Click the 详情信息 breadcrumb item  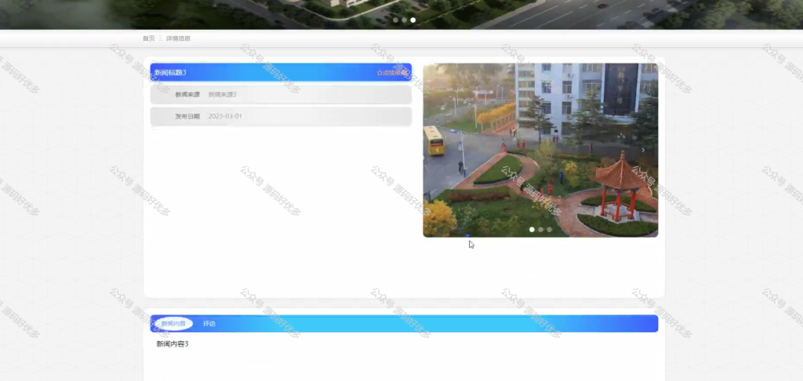(178, 38)
